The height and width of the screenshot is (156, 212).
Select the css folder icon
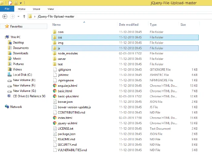pyautogui.click(x=55, y=37)
